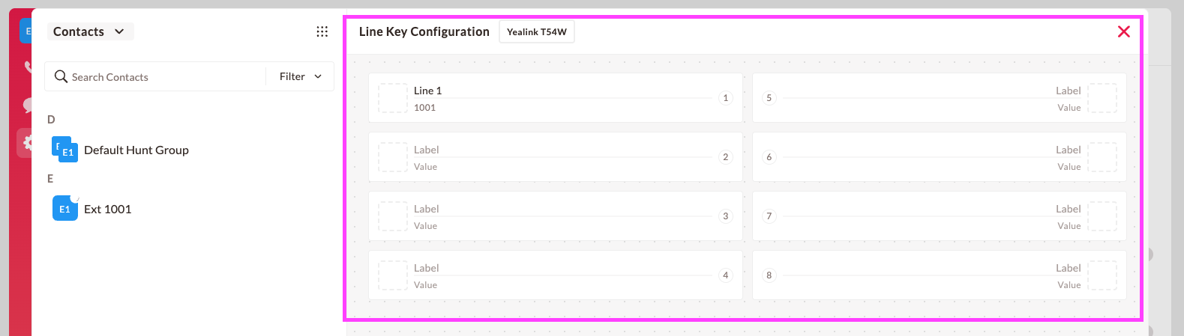Select the Line 1 key slot

pos(556,98)
